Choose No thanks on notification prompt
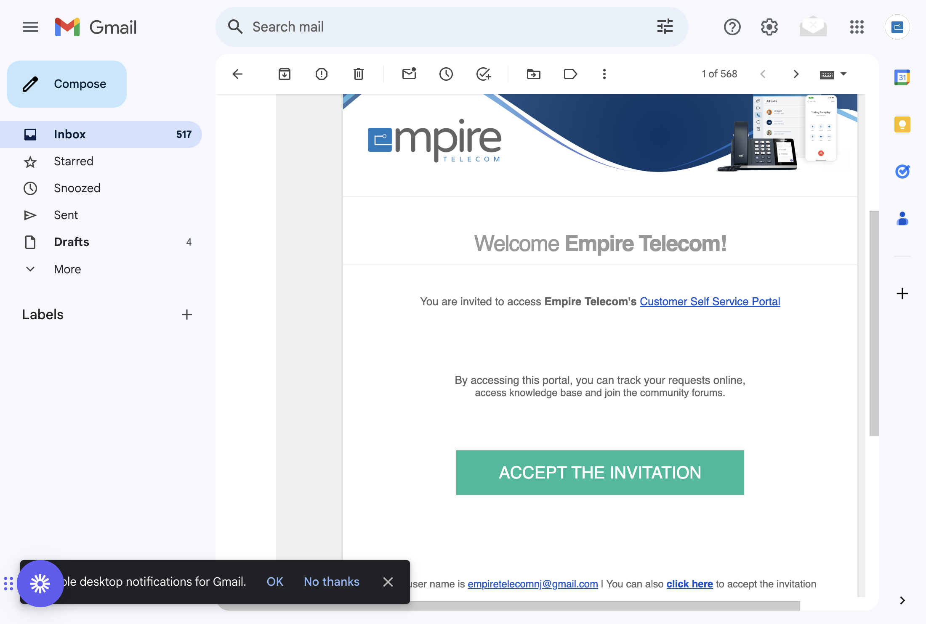The width and height of the screenshot is (926, 624). [x=332, y=582]
